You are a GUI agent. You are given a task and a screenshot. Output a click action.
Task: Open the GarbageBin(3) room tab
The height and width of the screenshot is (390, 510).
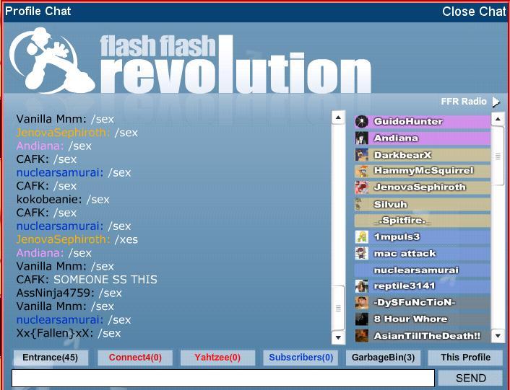coord(383,358)
